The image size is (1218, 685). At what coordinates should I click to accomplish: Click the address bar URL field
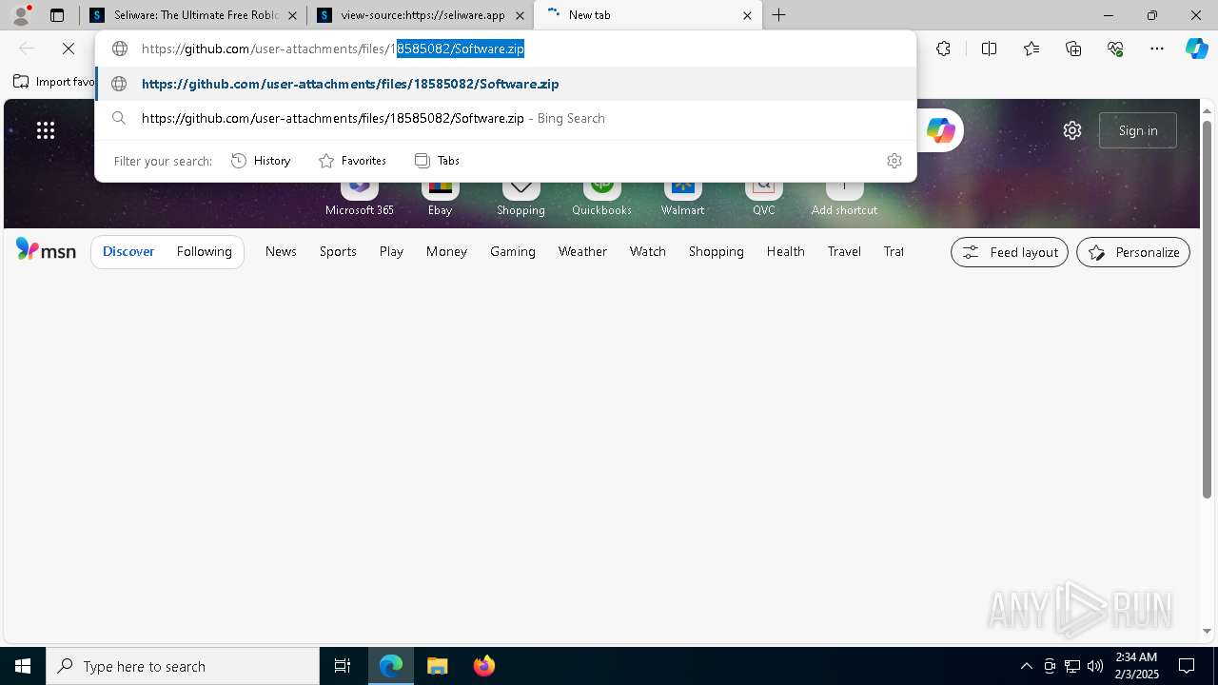505,49
